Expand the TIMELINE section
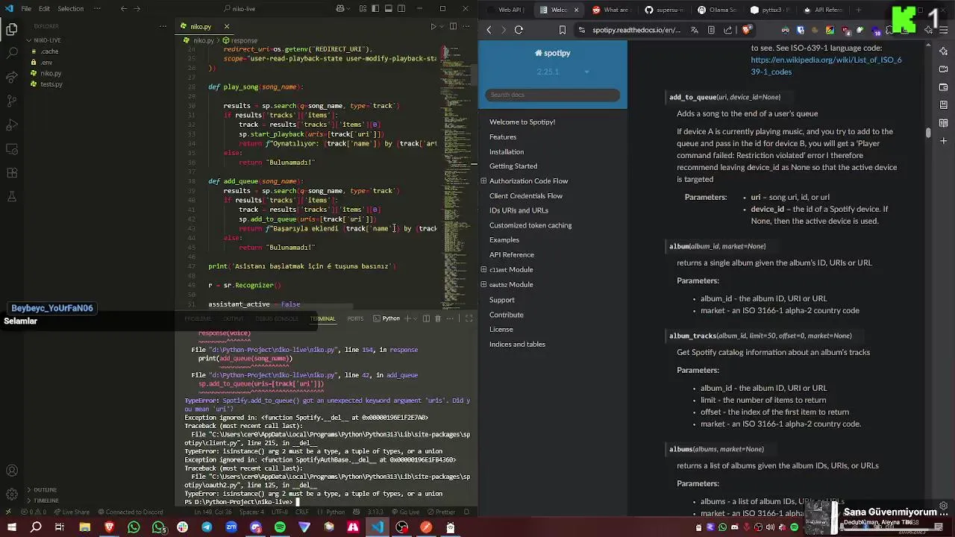The image size is (955, 537). coord(46,500)
